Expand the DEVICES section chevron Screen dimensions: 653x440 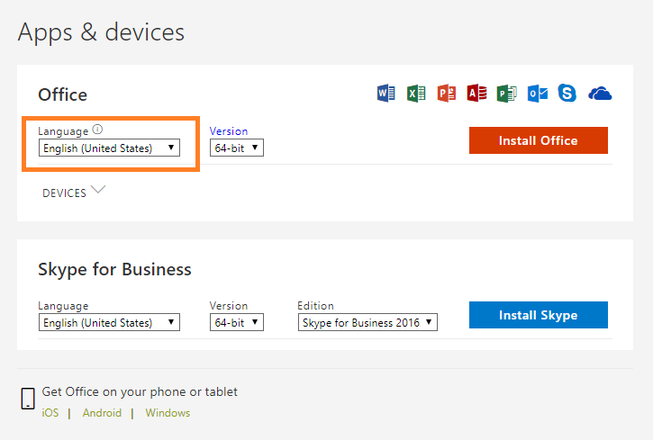[98, 190]
